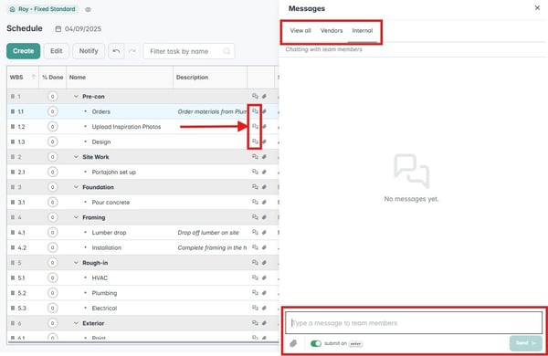Viewport: 548px width, 356px height.
Task: Toggle submit on enter switch
Action: click(x=316, y=343)
